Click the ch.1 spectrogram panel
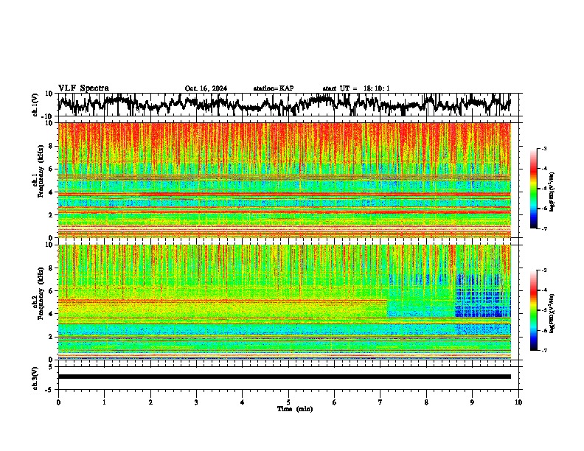Screen dimensions: 584x451 [284, 180]
